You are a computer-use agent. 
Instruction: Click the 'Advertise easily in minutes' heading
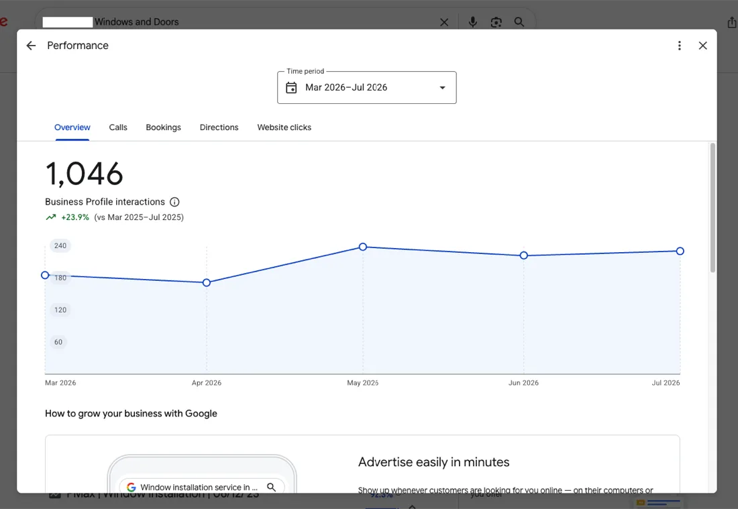(434, 462)
